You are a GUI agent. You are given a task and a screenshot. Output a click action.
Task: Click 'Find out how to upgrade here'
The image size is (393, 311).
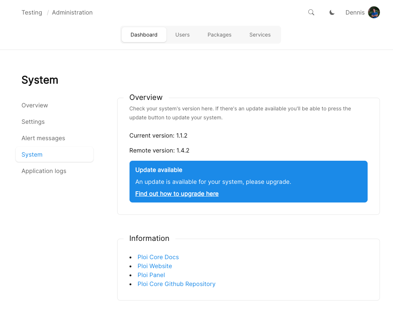[x=177, y=194]
